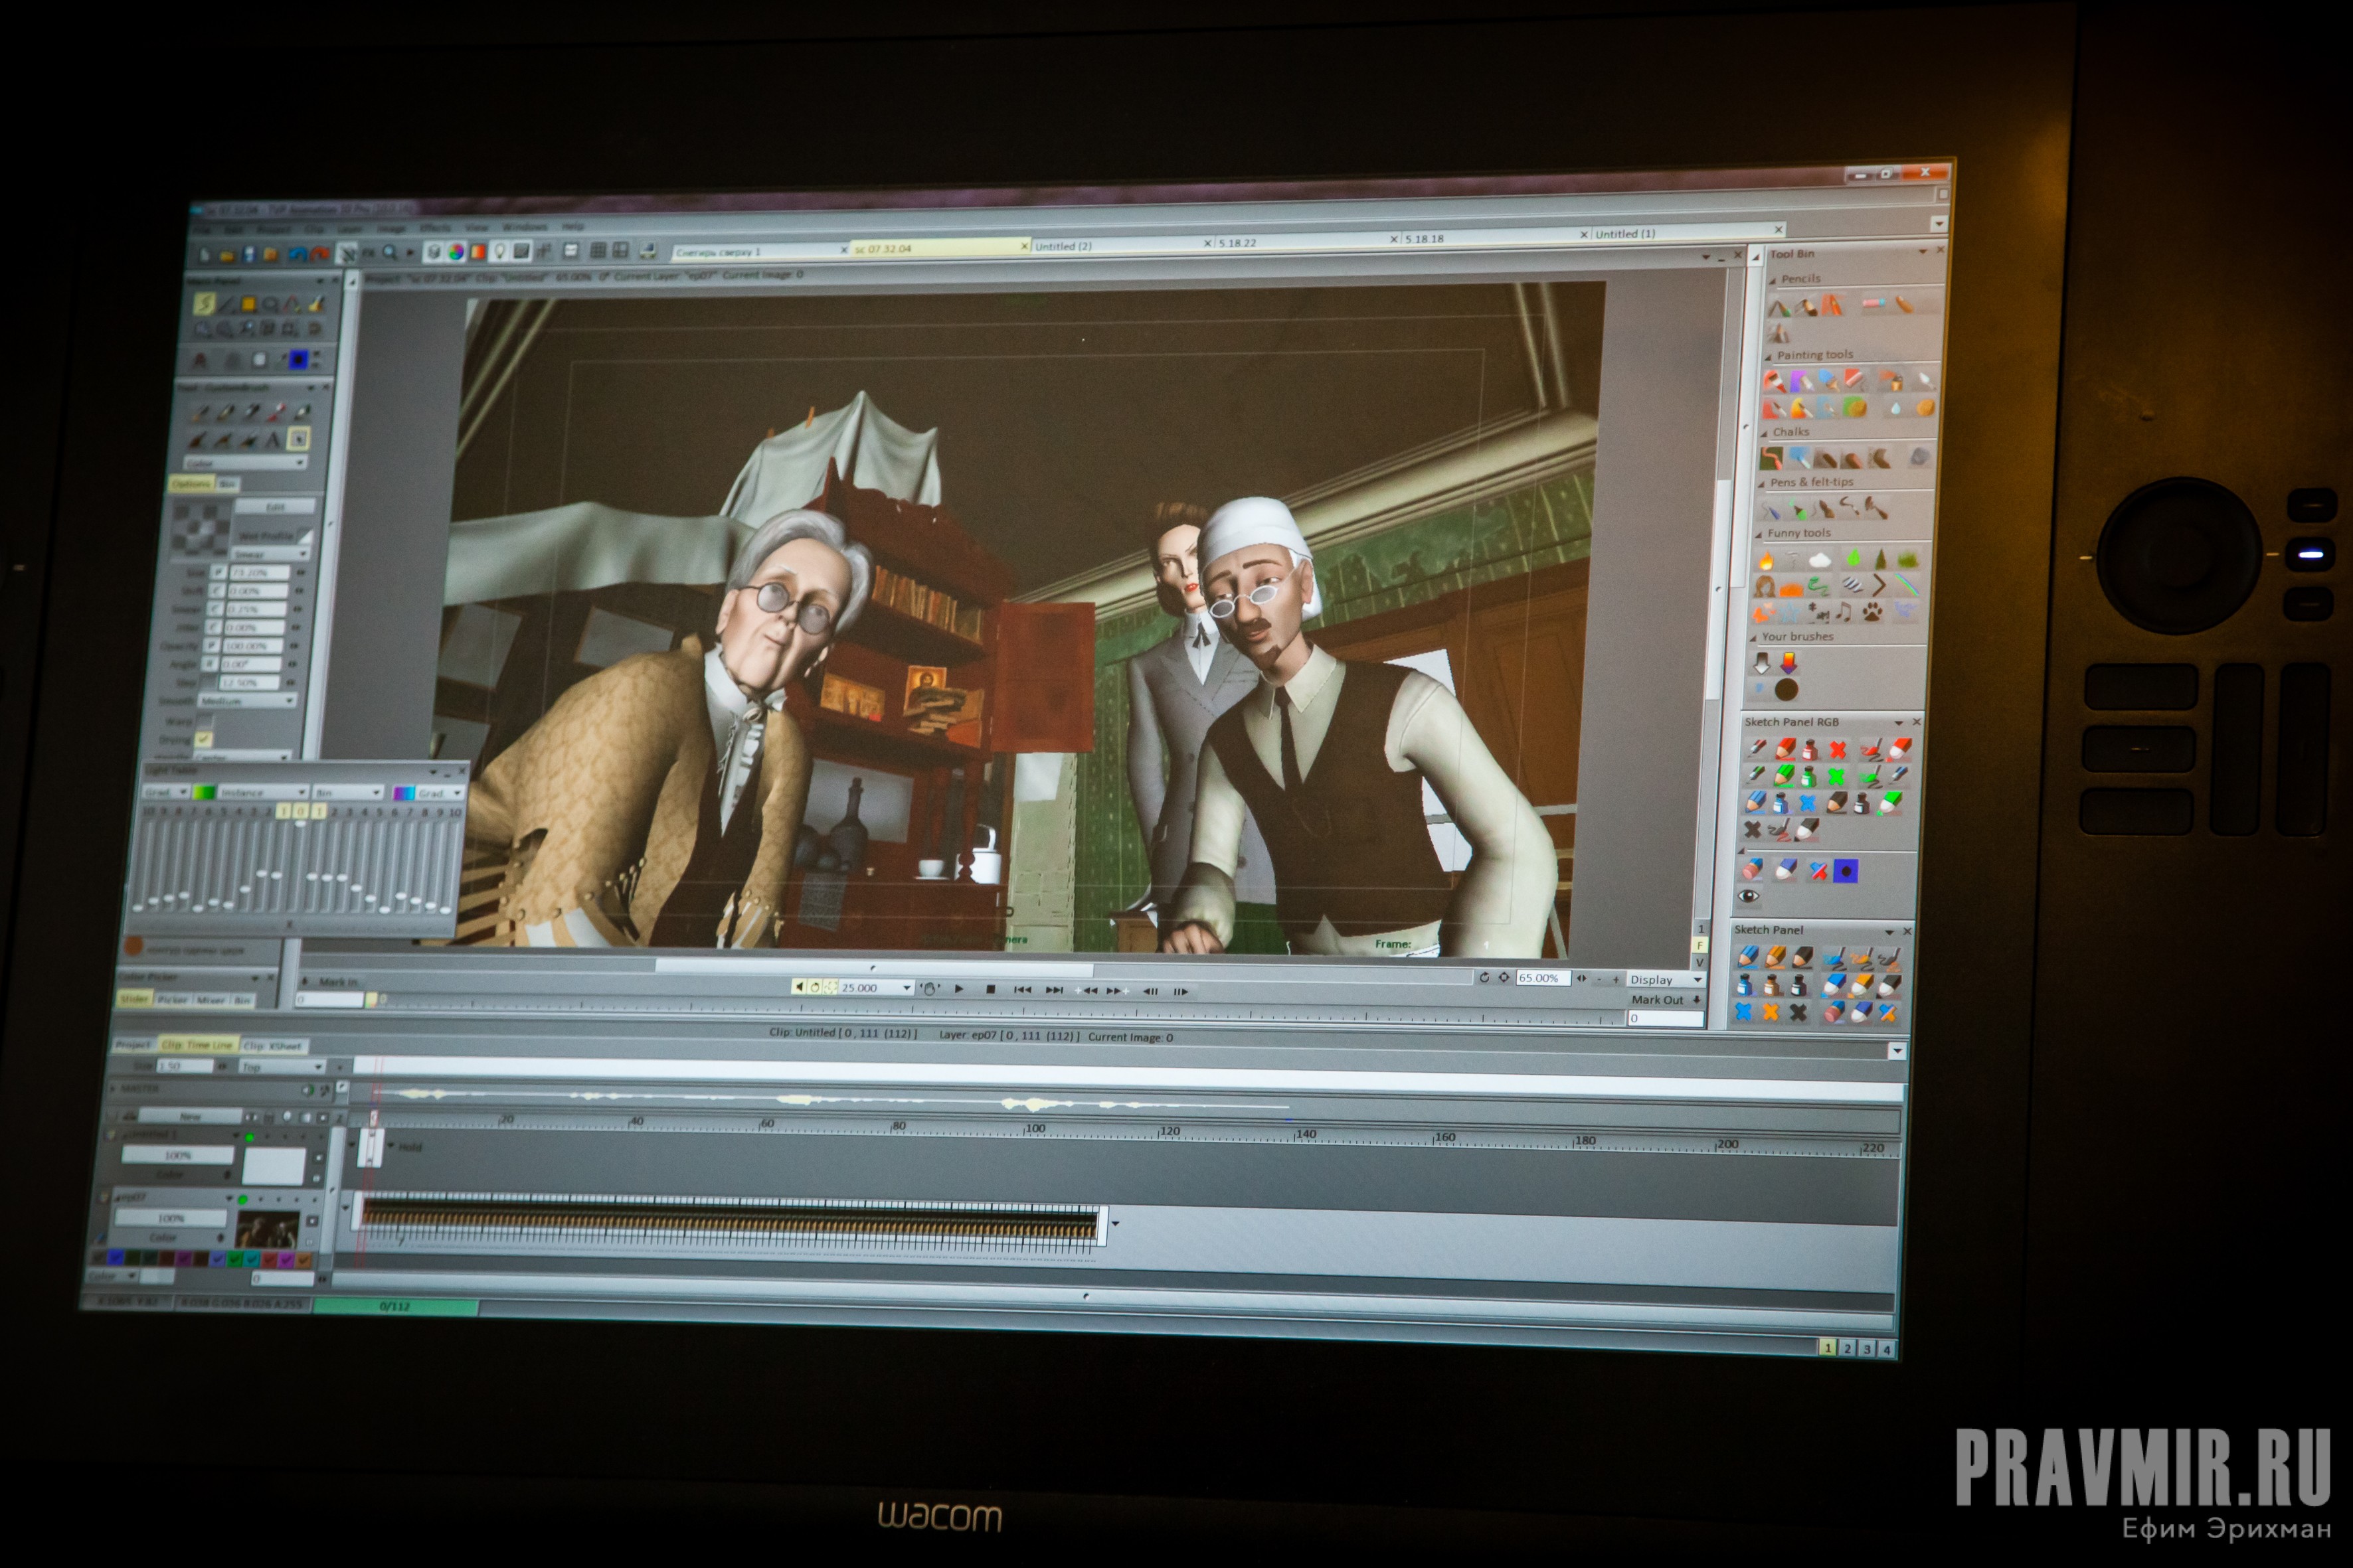
Task: Choose the red X in Sketch Panel RGB
Action: [x=1838, y=749]
